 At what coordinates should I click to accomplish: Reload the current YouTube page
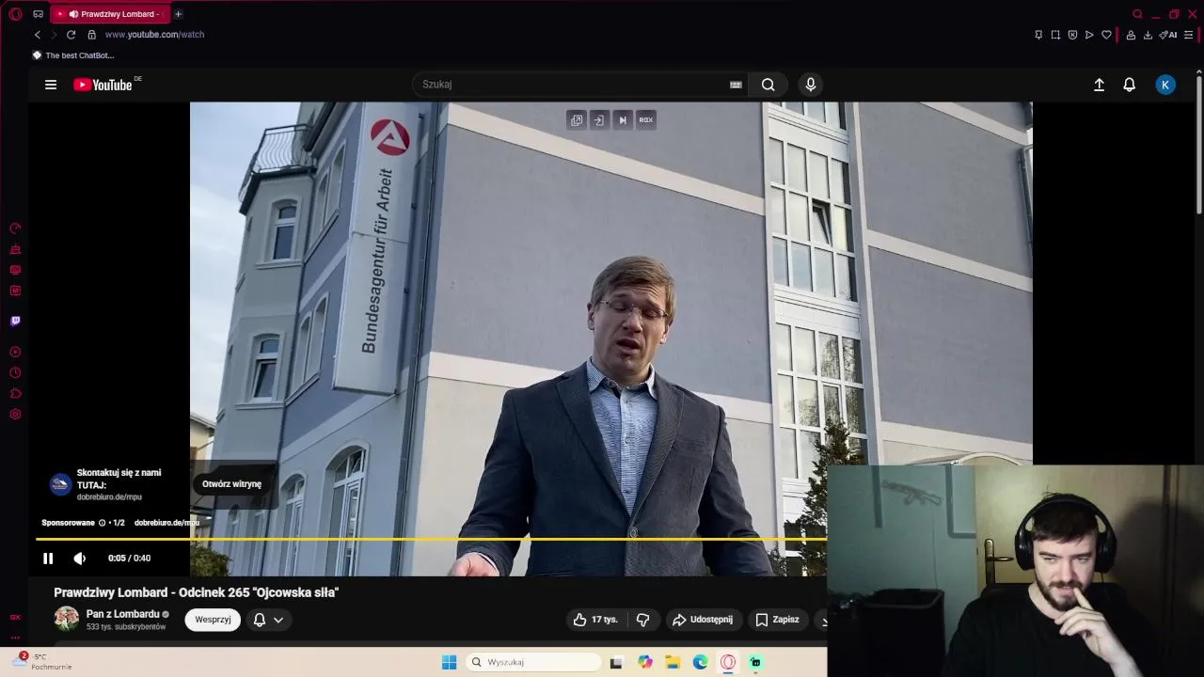pyautogui.click(x=71, y=35)
